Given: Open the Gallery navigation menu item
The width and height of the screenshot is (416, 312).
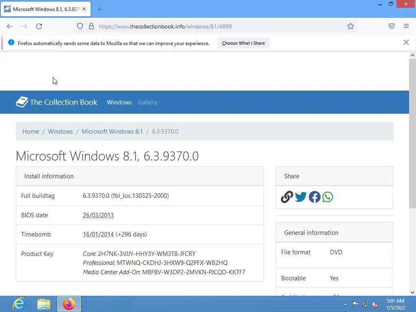Looking at the screenshot, I should click(147, 102).
